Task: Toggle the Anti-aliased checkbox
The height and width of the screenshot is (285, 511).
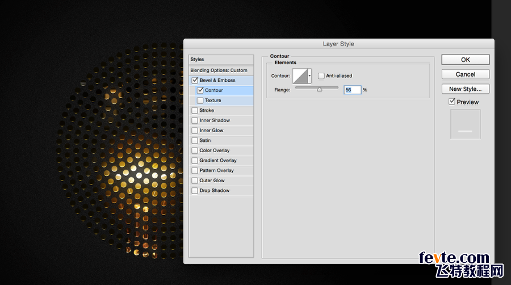Action: pyautogui.click(x=321, y=76)
